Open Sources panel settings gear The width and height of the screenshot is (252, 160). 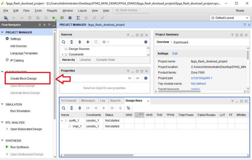[146, 42]
